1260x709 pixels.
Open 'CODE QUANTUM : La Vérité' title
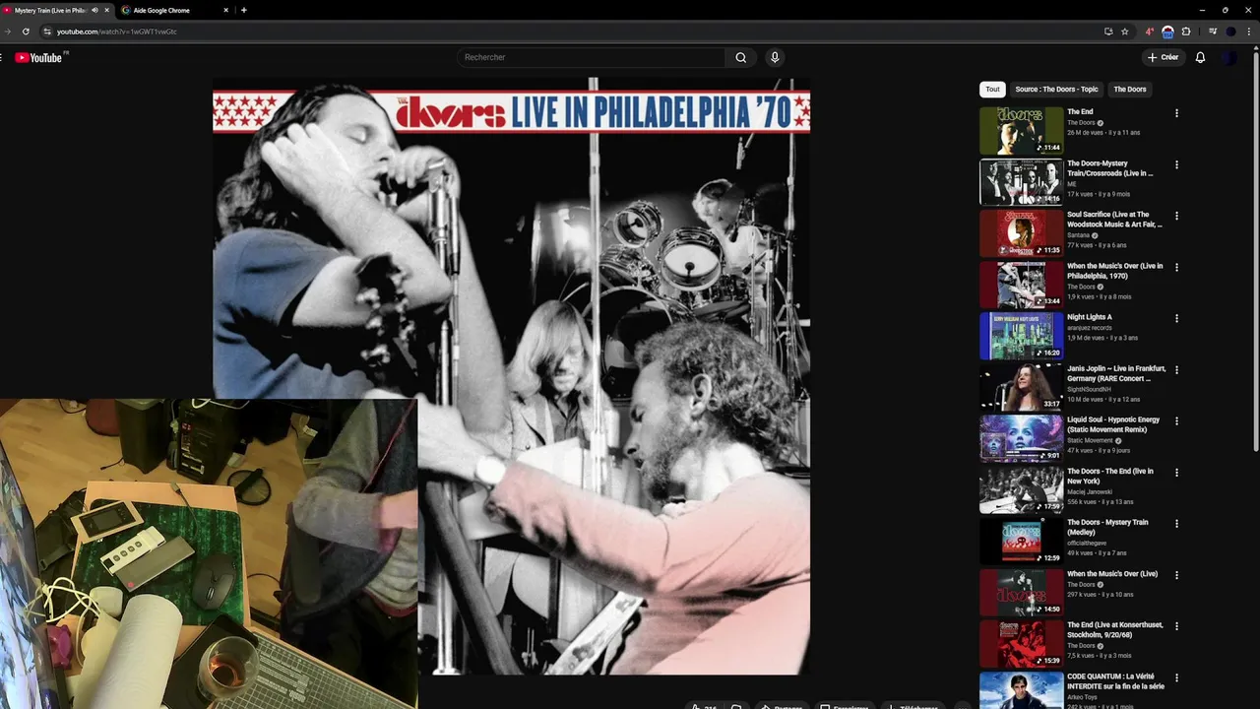point(1115,681)
